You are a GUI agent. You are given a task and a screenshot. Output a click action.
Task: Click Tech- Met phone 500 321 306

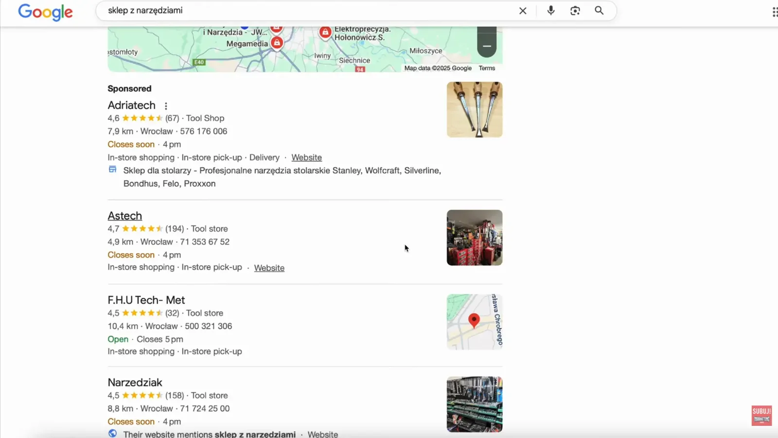pos(208,326)
